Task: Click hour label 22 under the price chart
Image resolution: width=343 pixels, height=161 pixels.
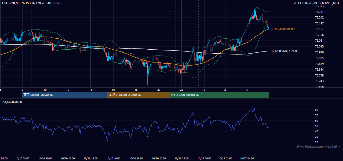Action: 182,90
